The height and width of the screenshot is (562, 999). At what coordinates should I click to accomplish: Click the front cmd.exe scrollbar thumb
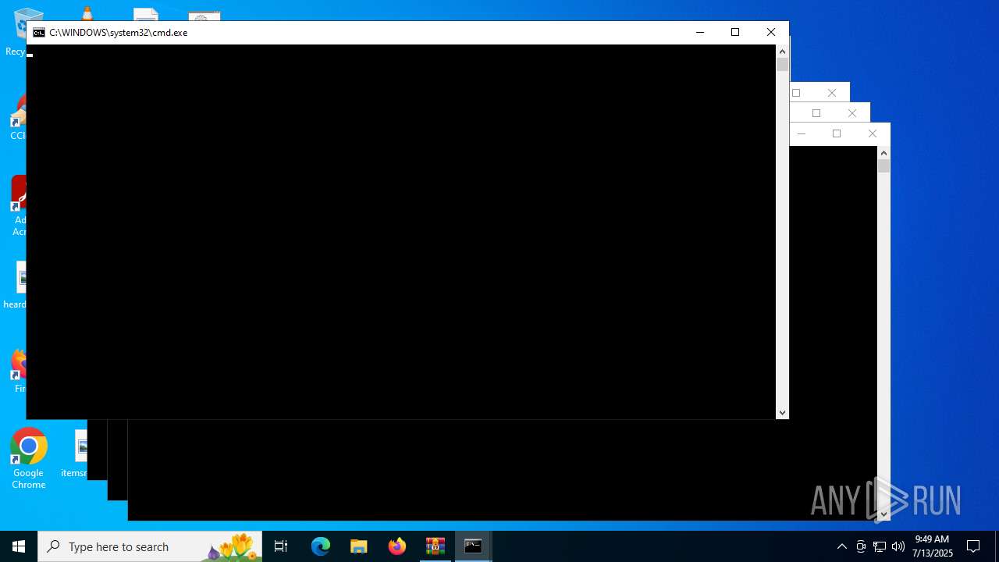pyautogui.click(x=782, y=65)
